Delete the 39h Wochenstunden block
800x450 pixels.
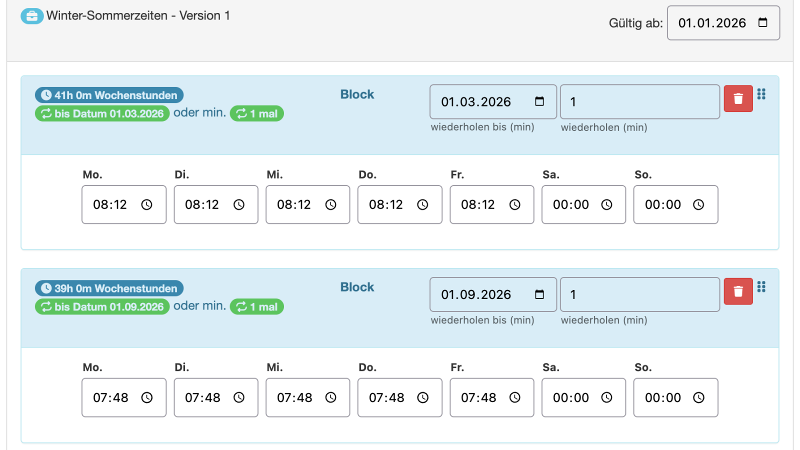[738, 291]
